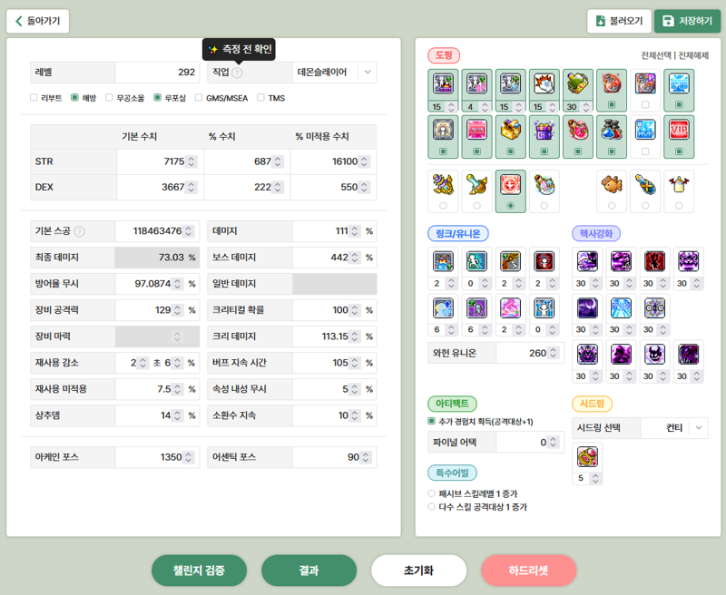Click the green running figure link icon

[476, 261]
